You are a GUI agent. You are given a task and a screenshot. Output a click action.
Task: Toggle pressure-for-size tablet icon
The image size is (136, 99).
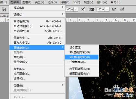point(122,9)
